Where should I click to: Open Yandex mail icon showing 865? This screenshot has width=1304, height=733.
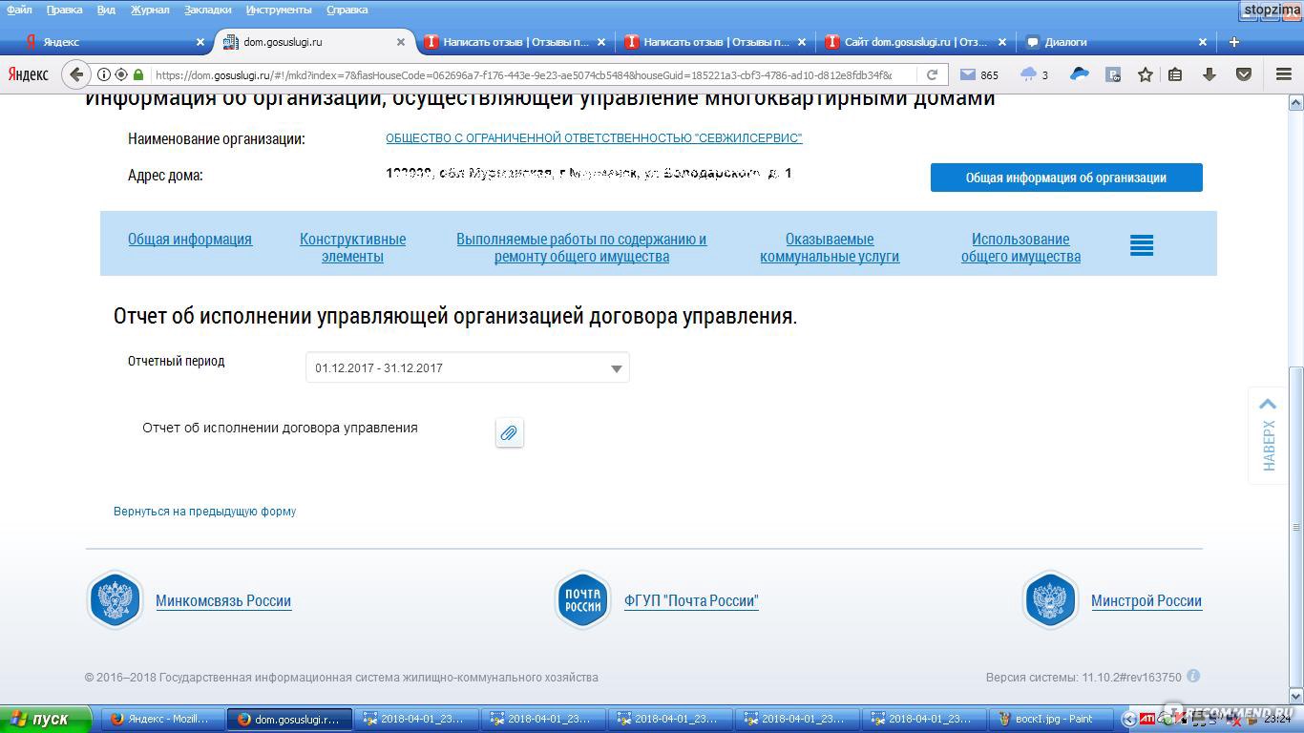[x=978, y=74]
